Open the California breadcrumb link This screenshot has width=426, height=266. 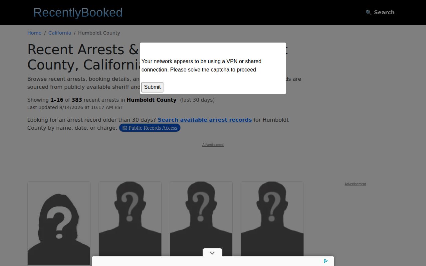click(60, 33)
